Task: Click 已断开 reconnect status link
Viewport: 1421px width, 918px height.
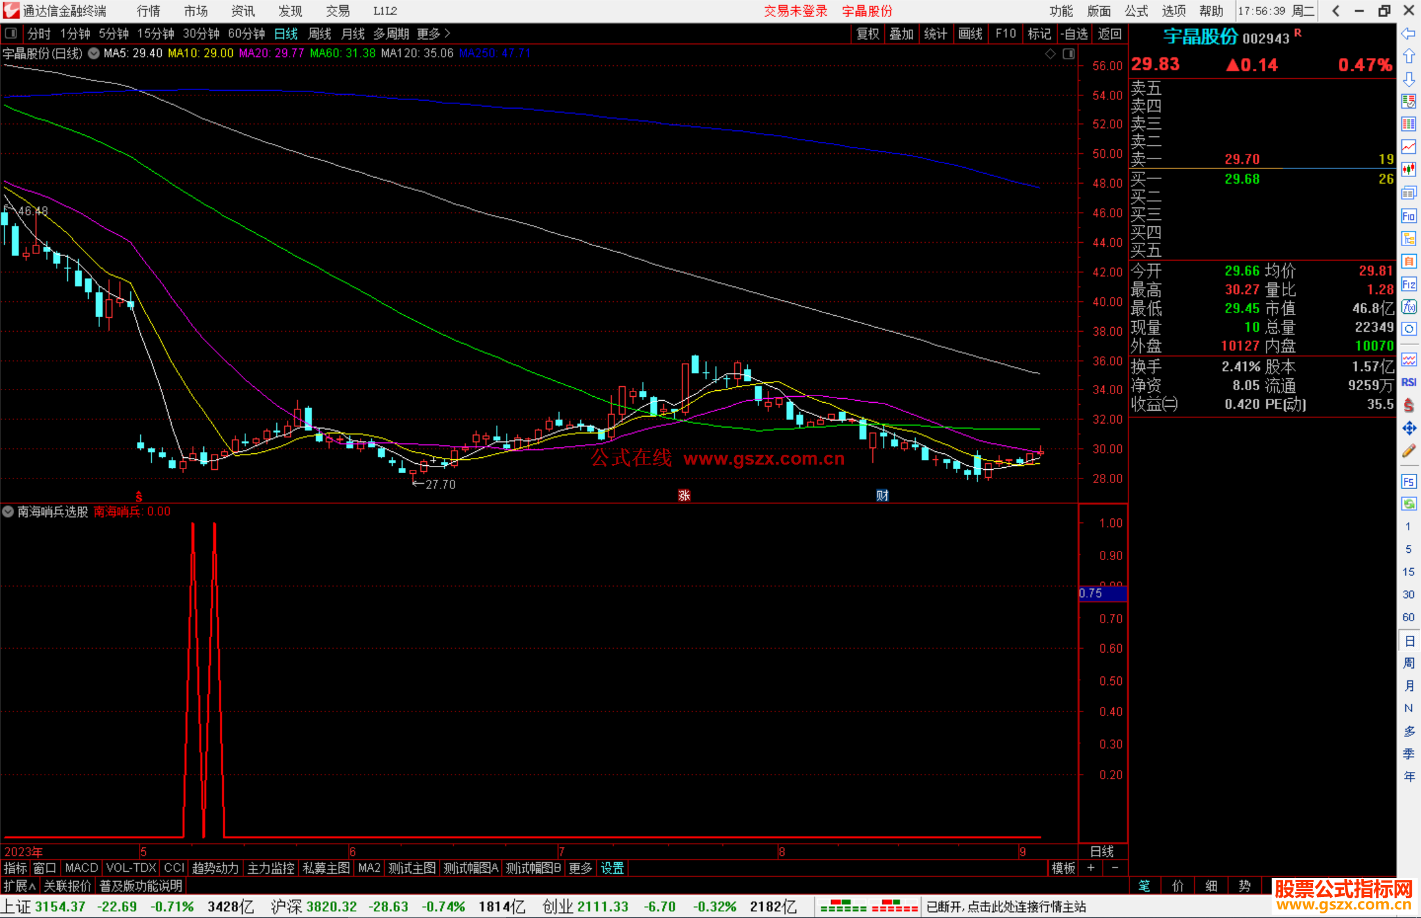Action: 1005,907
